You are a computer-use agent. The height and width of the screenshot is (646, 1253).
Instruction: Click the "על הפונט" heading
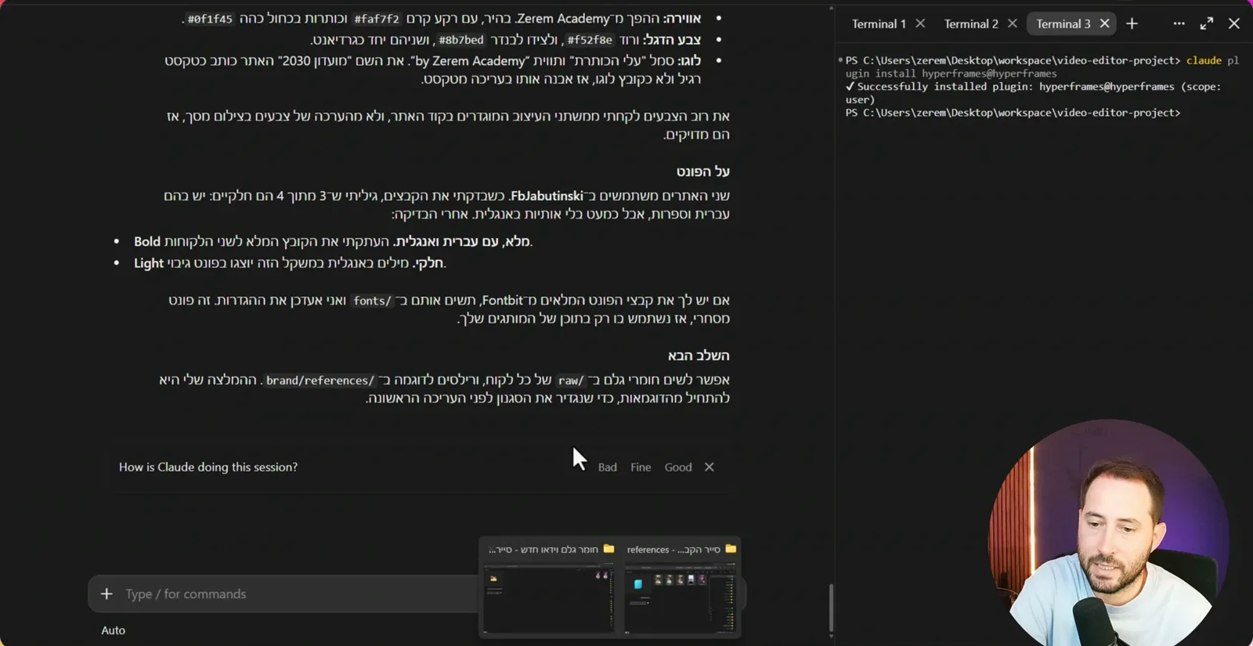(703, 171)
